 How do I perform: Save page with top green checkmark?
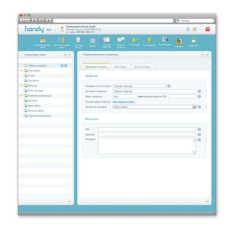click(x=207, y=55)
